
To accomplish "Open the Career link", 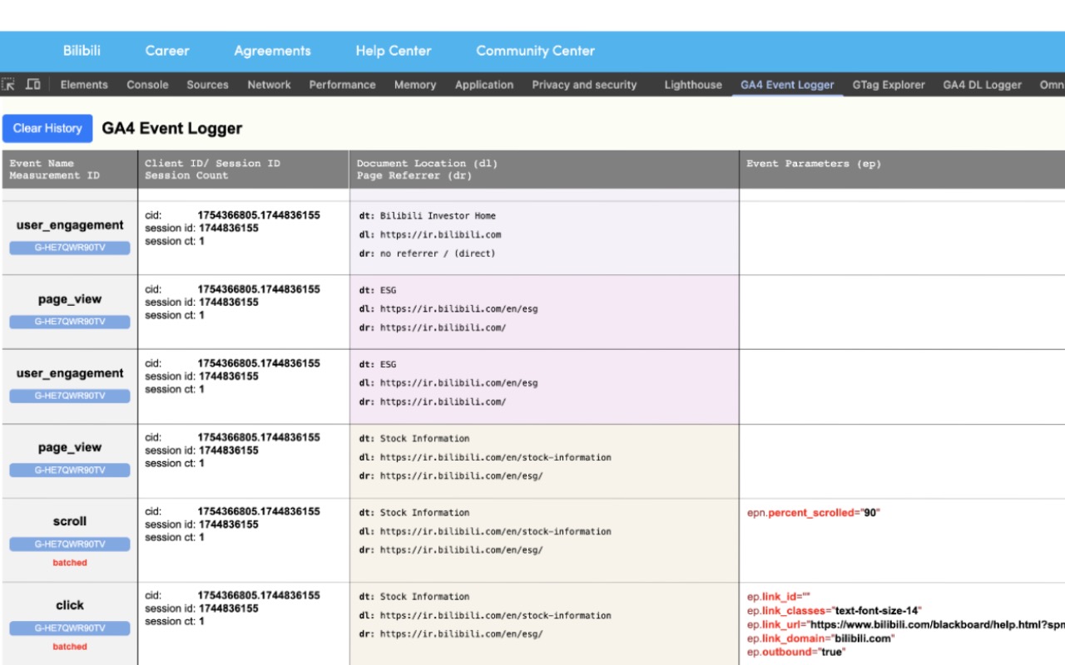I will pyautogui.click(x=167, y=51).
